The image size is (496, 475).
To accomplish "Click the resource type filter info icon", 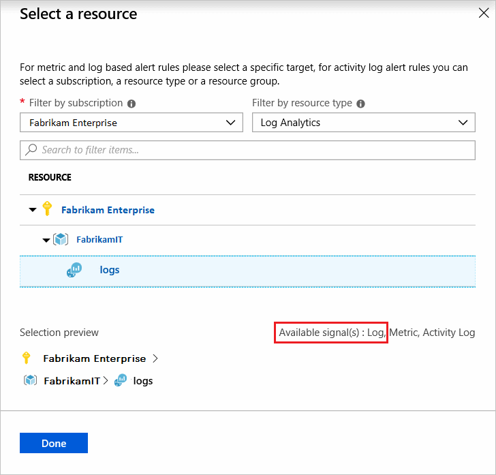I will point(360,104).
